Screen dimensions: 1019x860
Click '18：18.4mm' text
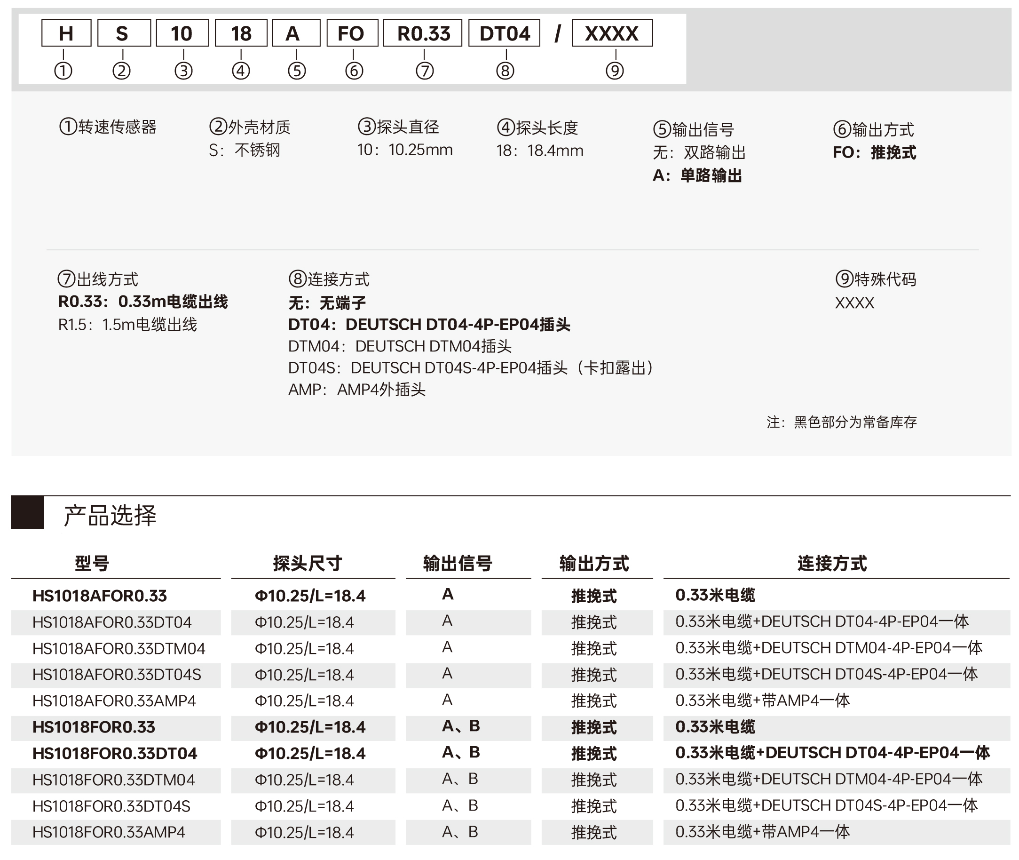tap(539, 151)
